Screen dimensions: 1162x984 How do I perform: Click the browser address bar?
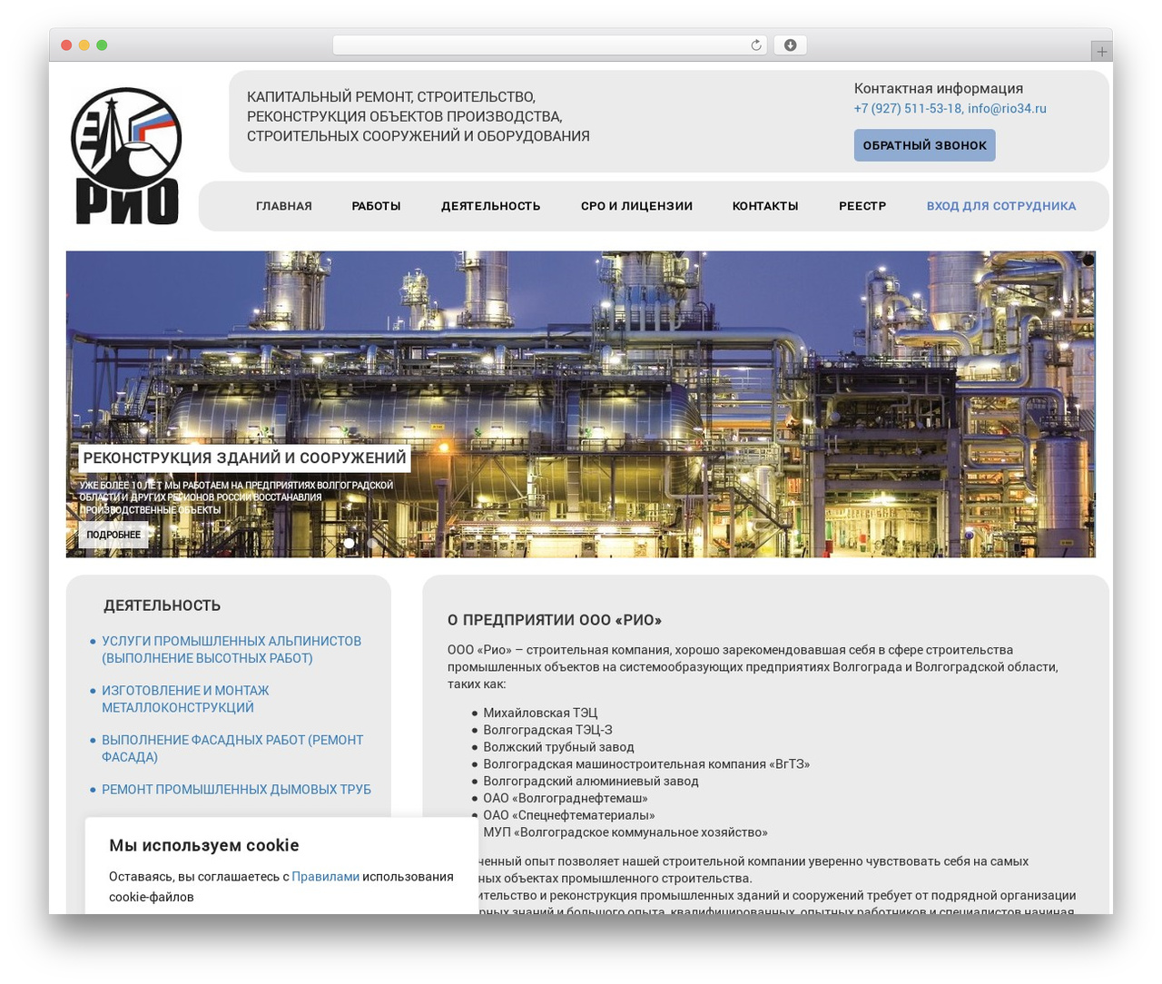click(x=549, y=45)
